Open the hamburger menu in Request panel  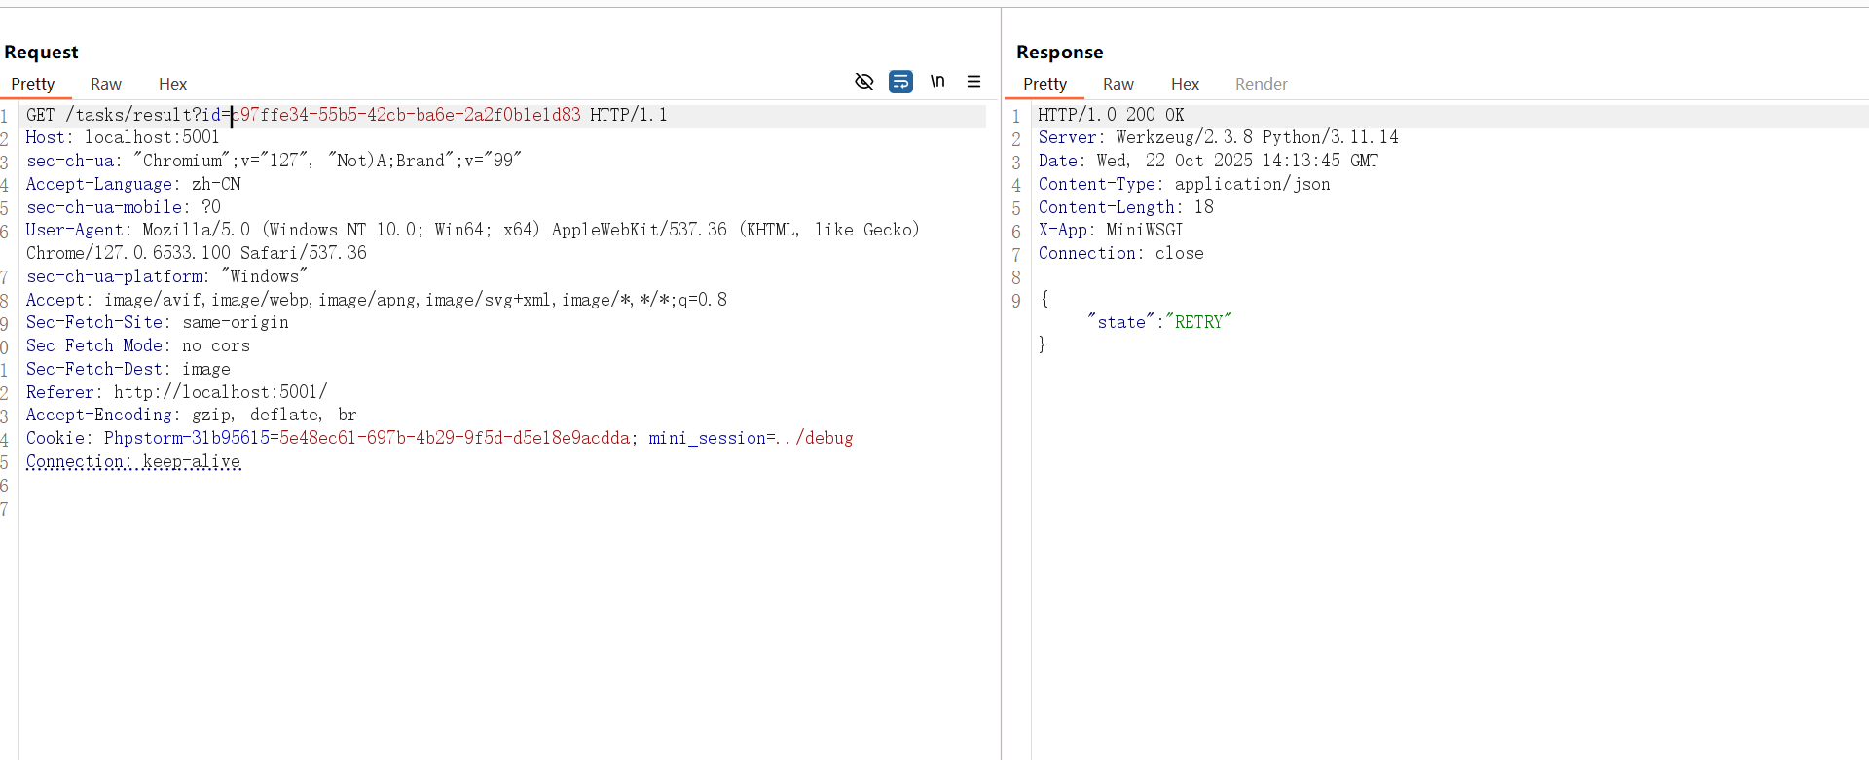click(x=973, y=82)
